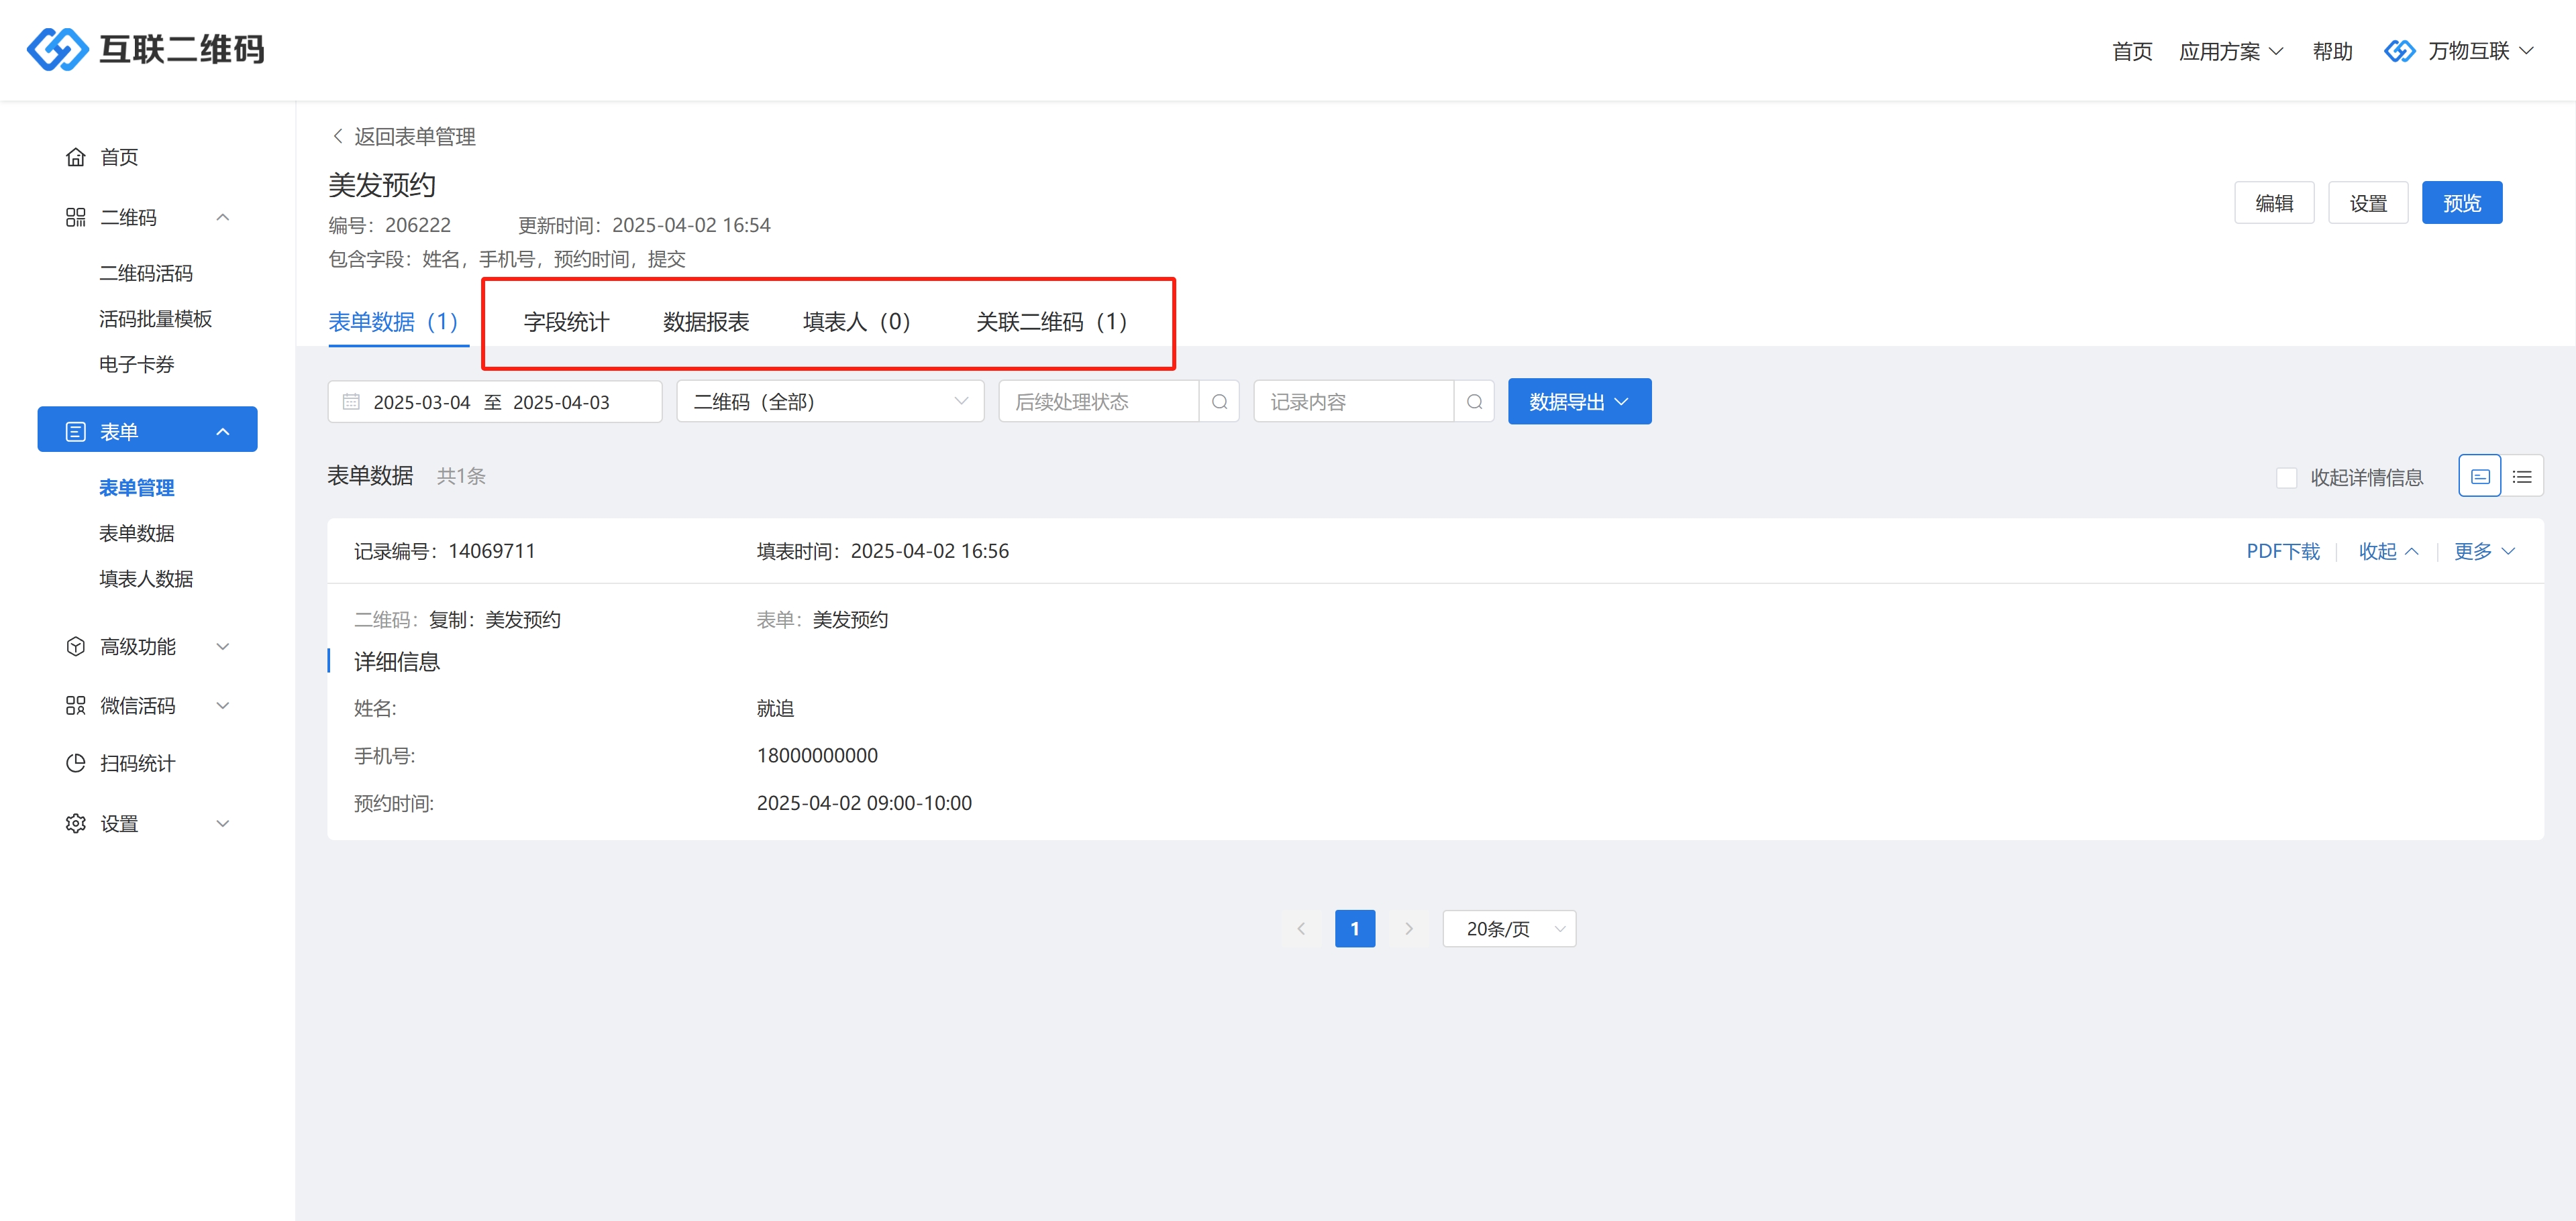This screenshot has height=1221, width=2576.
Task: Open 表单数据 in sidebar
Action: pos(136,534)
